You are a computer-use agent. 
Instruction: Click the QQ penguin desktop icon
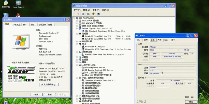(18, 15)
